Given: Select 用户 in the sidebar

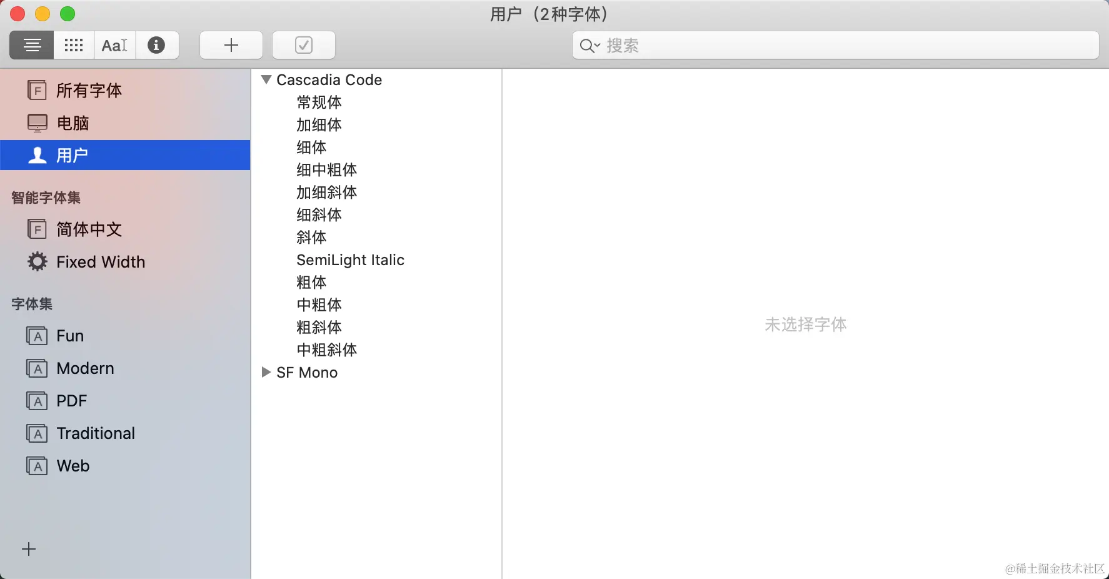Looking at the screenshot, I should (125, 155).
